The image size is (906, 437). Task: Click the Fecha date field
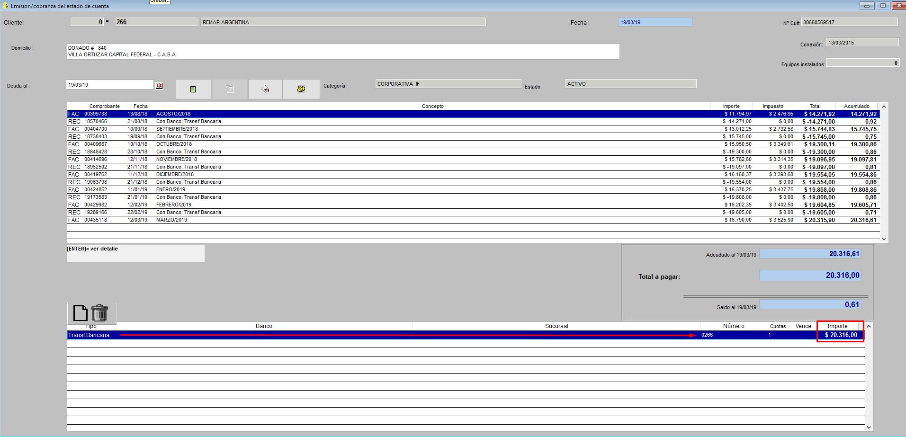coord(655,22)
